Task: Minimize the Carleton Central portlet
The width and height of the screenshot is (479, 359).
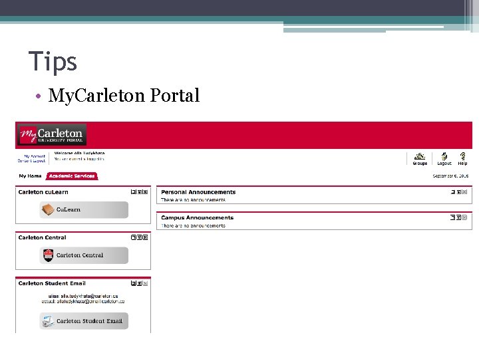Action: click(x=139, y=237)
